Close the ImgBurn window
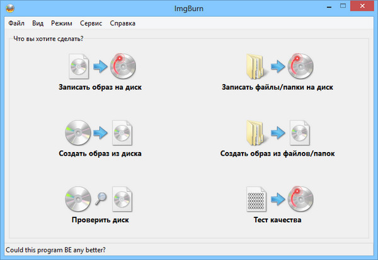Viewport: 378px width, 260px height. [362, 6]
